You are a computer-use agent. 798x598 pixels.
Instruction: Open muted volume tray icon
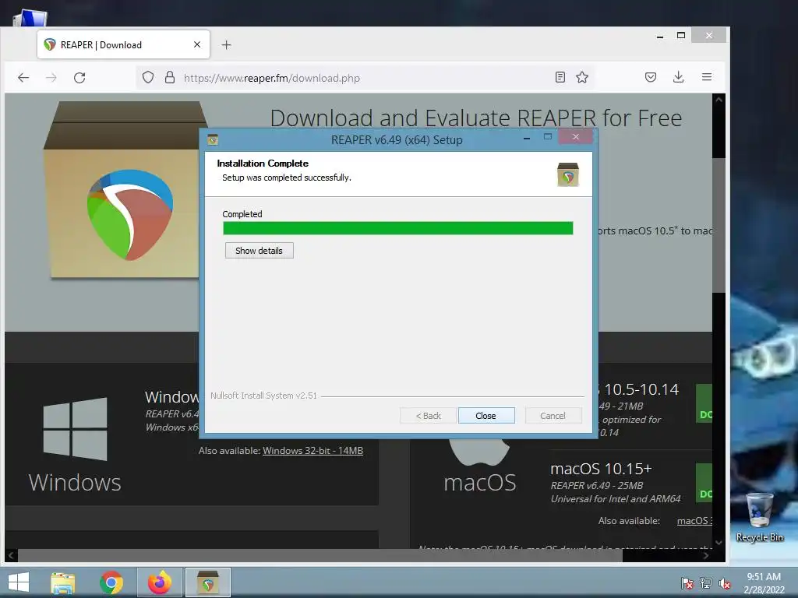724,583
